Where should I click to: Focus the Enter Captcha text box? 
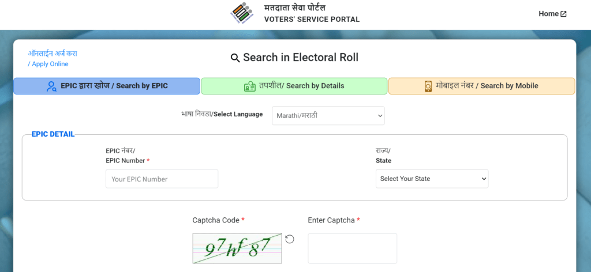coord(353,248)
